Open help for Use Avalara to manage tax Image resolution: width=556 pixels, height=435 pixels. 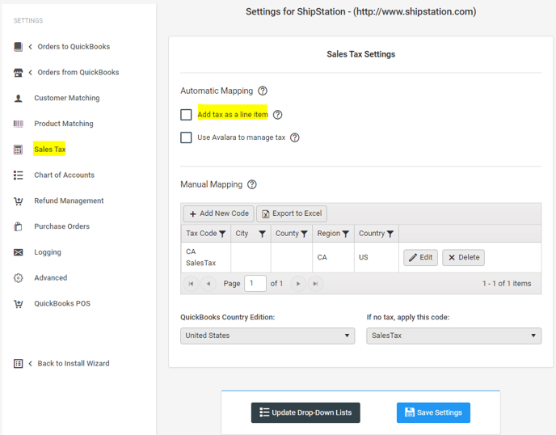click(295, 137)
